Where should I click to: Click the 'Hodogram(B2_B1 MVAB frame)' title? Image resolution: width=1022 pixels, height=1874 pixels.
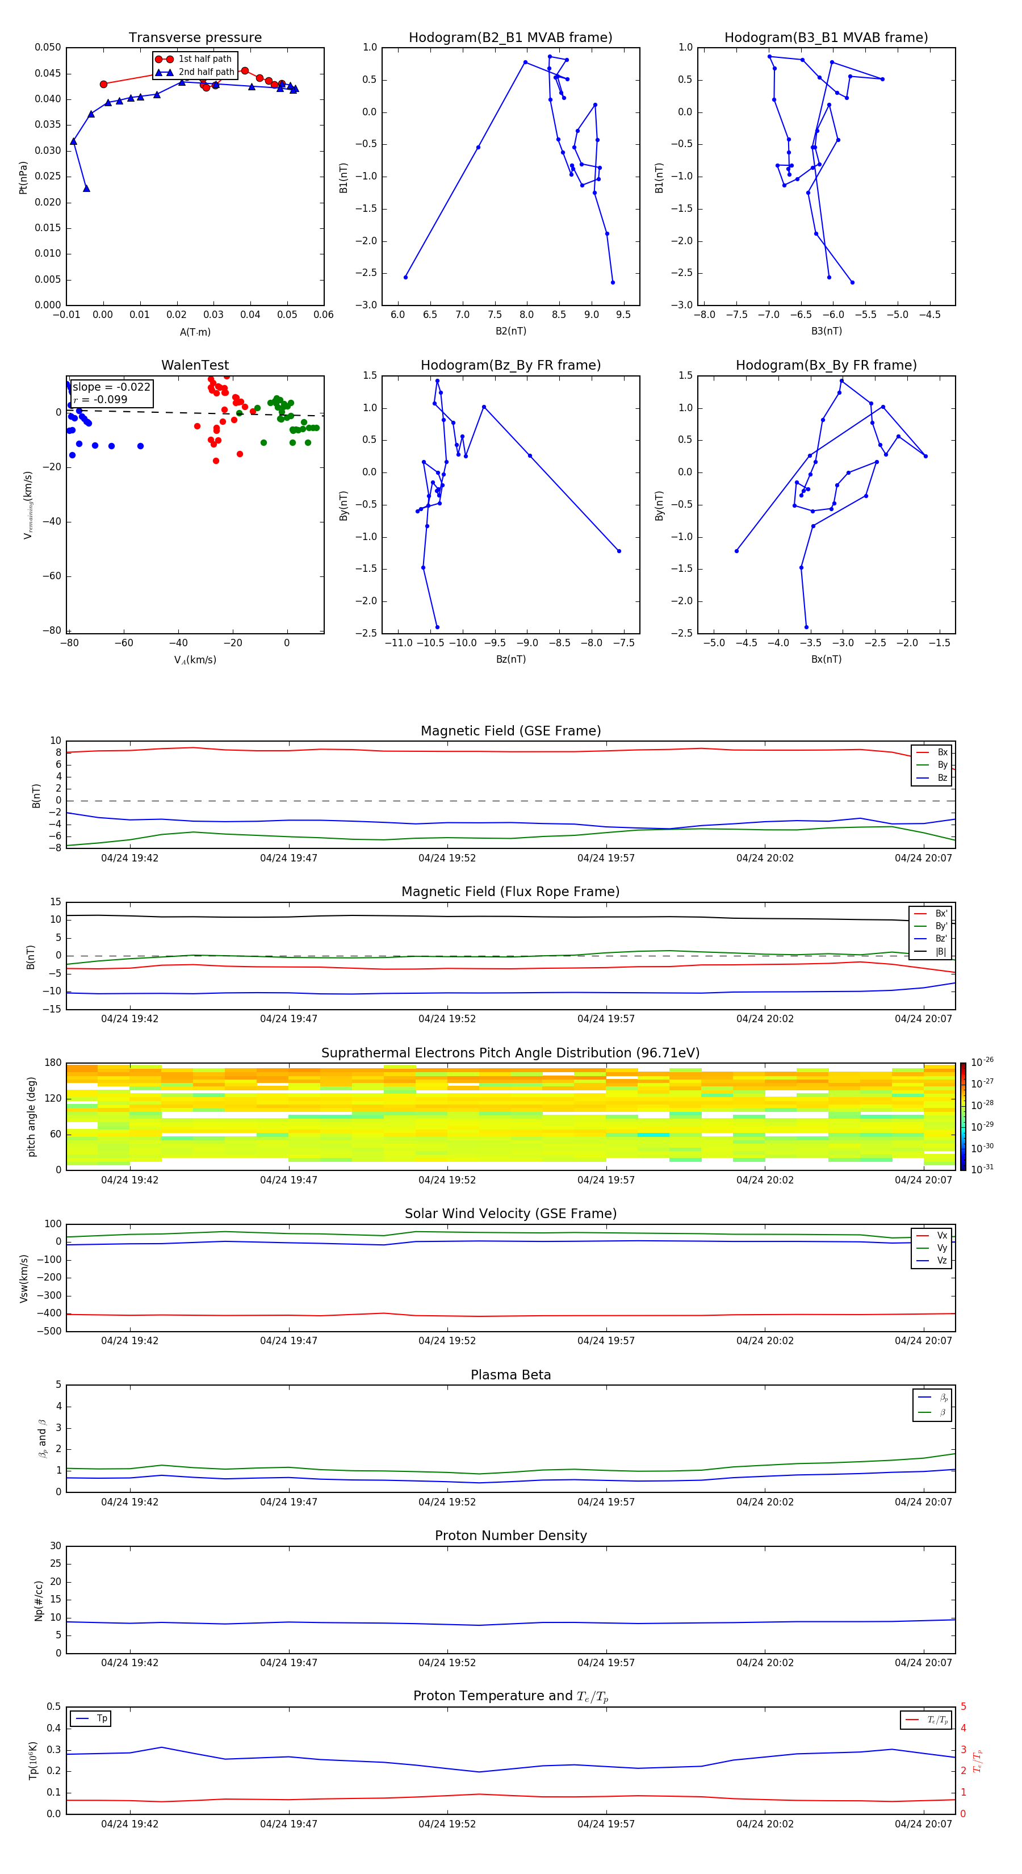pos(510,38)
